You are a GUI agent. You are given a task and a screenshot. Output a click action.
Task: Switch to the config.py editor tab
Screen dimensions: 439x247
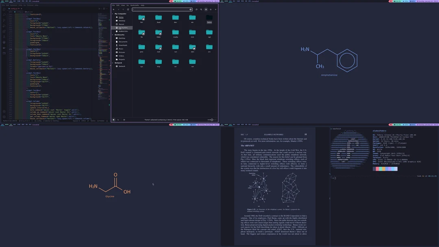click(13, 9)
